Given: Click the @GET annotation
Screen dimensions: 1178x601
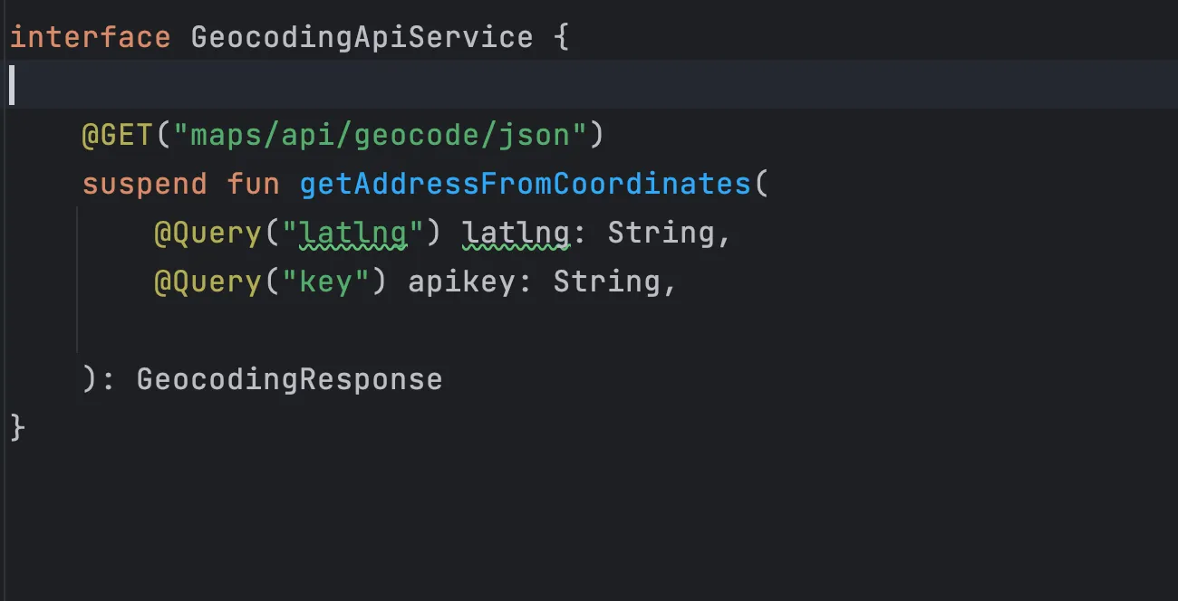Looking at the screenshot, I should click(x=118, y=135).
